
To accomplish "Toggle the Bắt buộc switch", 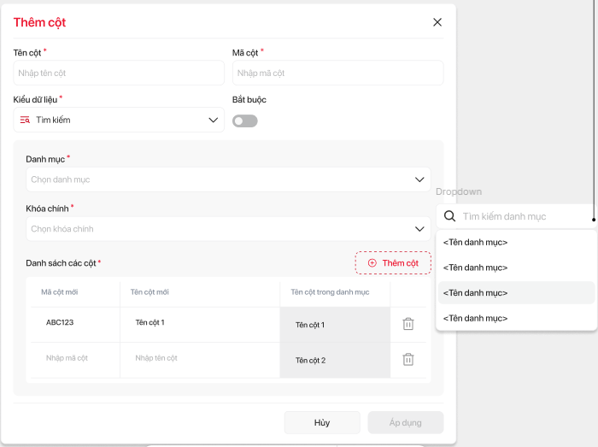I will point(244,121).
